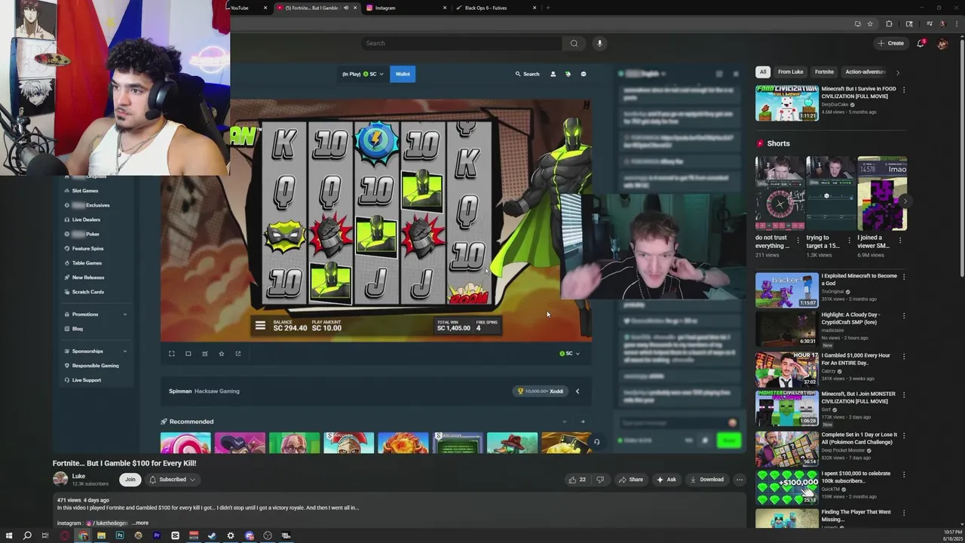The width and height of the screenshot is (965, 543).
Task: Open Premiere Pro from the taskbar
Action: click(x=157, y=535)
